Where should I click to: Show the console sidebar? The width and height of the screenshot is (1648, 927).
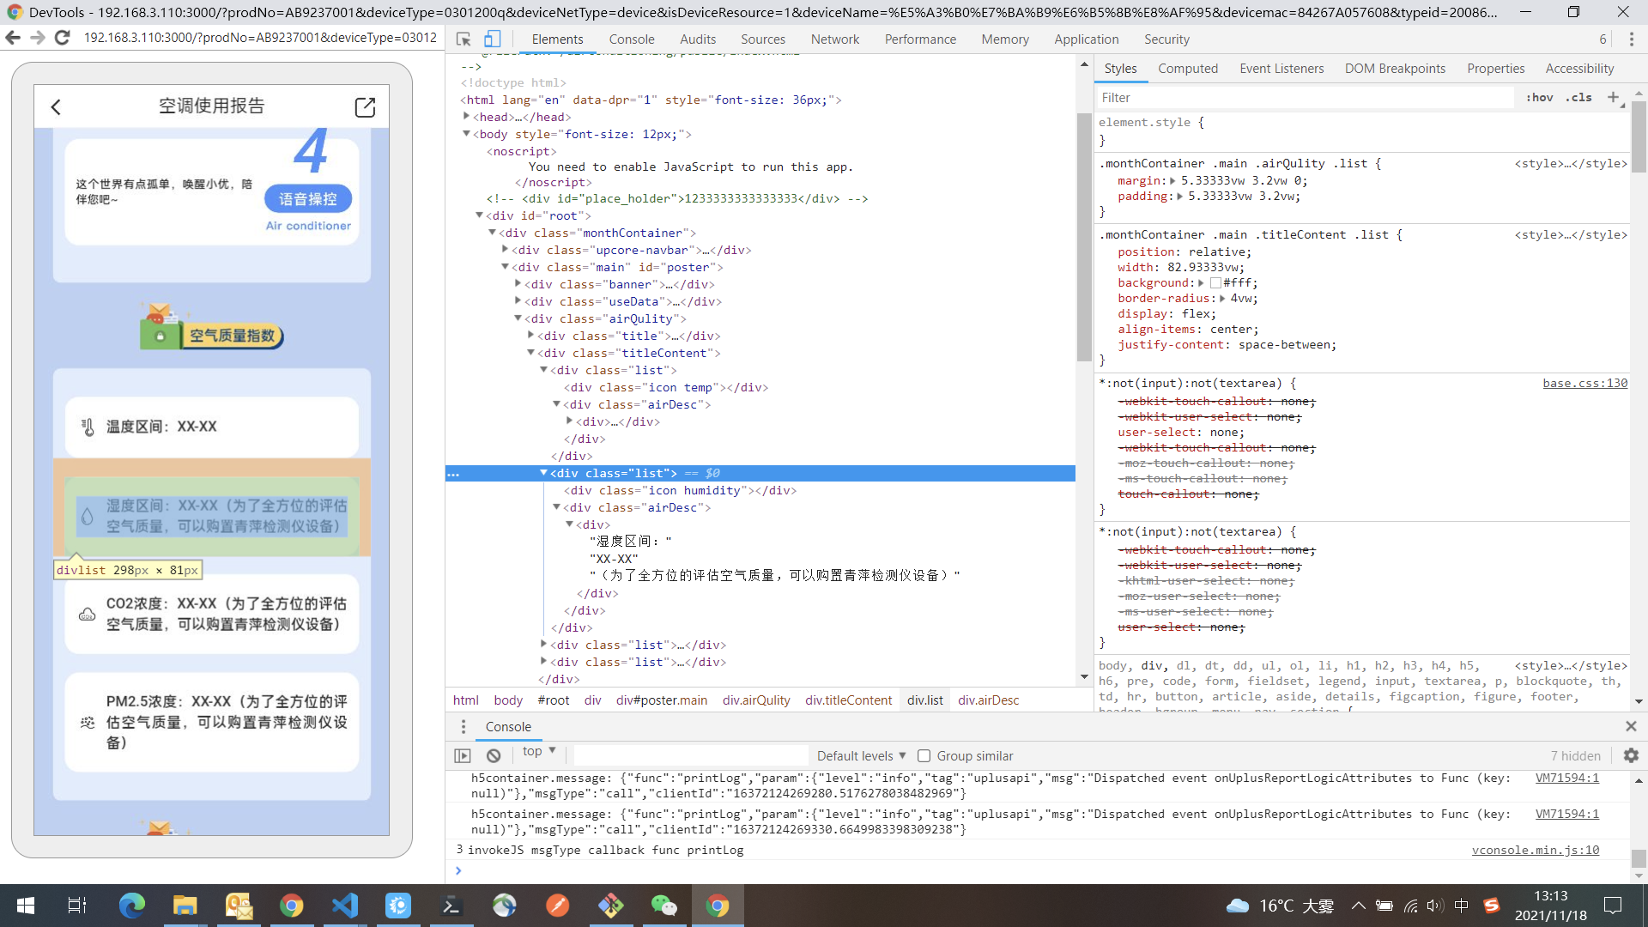[463, 756]
